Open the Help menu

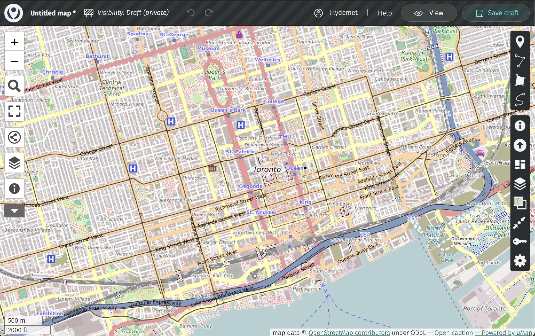point(384,13)
